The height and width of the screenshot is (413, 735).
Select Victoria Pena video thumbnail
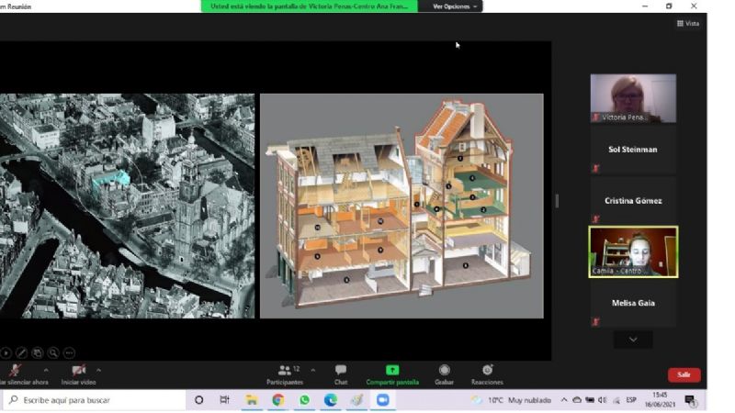click(633, 98)
